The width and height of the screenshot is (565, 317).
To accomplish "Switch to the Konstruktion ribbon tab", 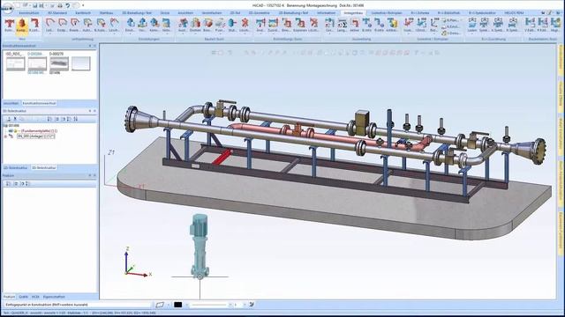I will point(29,13).
